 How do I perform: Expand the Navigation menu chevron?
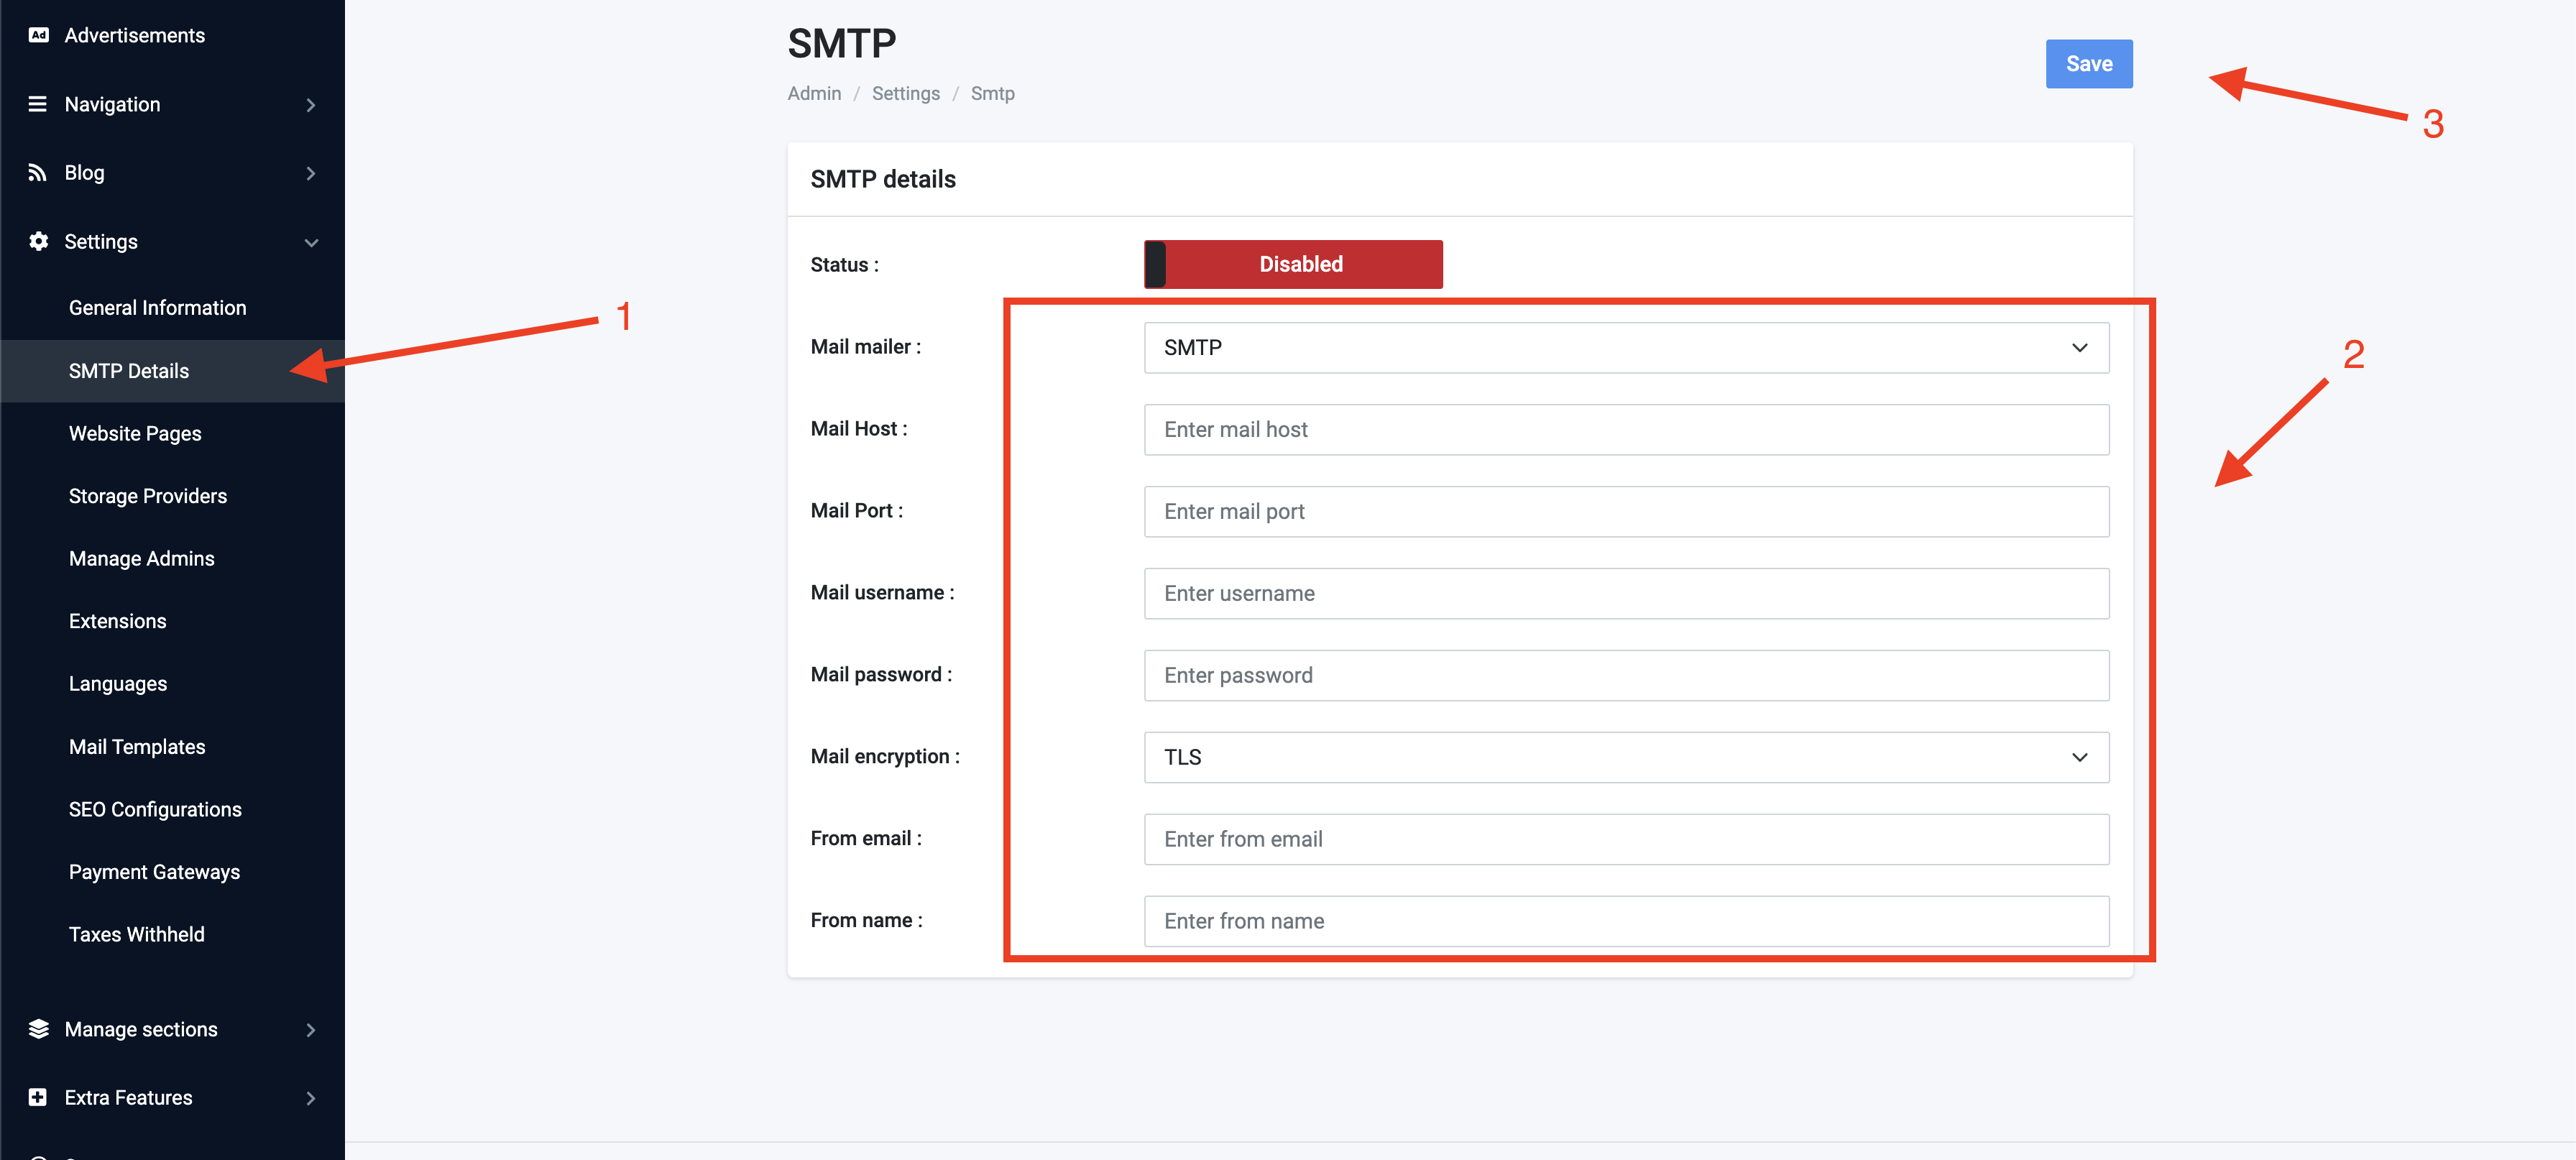[311, 105]
